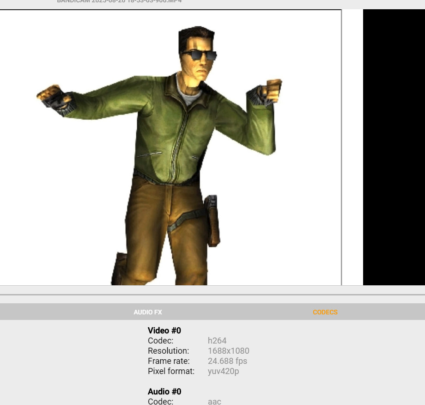Switch to the CODECS tab
This screenshot has width=425, height=405.
325,312
